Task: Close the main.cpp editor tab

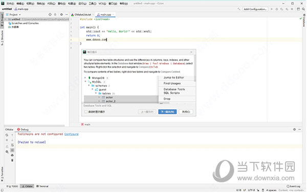Action: point(113,15)
